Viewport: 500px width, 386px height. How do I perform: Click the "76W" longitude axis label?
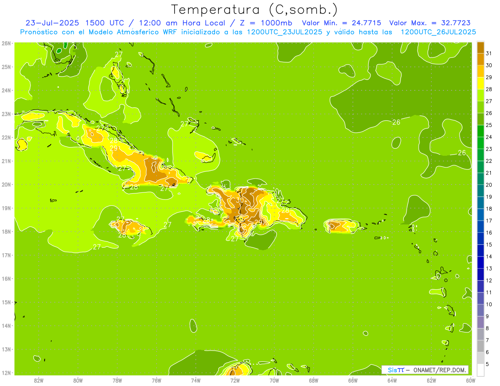click(156, 380)
